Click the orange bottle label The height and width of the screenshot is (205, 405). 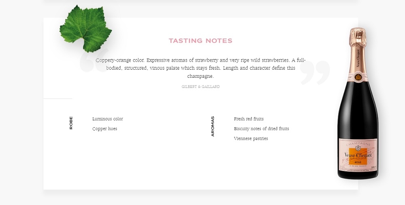click(x=358, y=156)
